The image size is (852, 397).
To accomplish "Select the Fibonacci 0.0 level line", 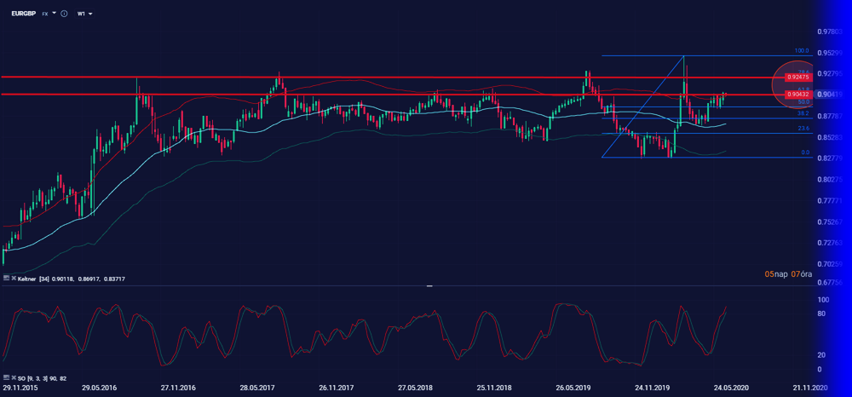I will (682, 157).
